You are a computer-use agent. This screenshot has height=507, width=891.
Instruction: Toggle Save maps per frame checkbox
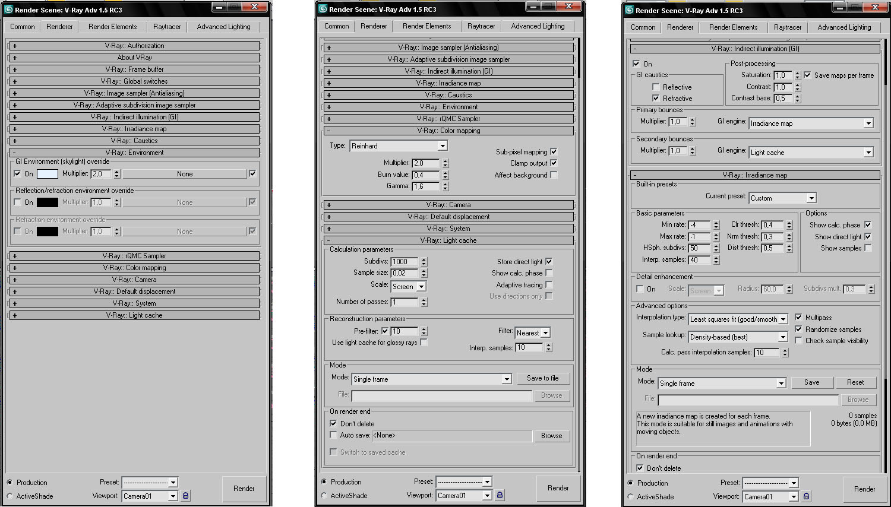tap(807, 75)
